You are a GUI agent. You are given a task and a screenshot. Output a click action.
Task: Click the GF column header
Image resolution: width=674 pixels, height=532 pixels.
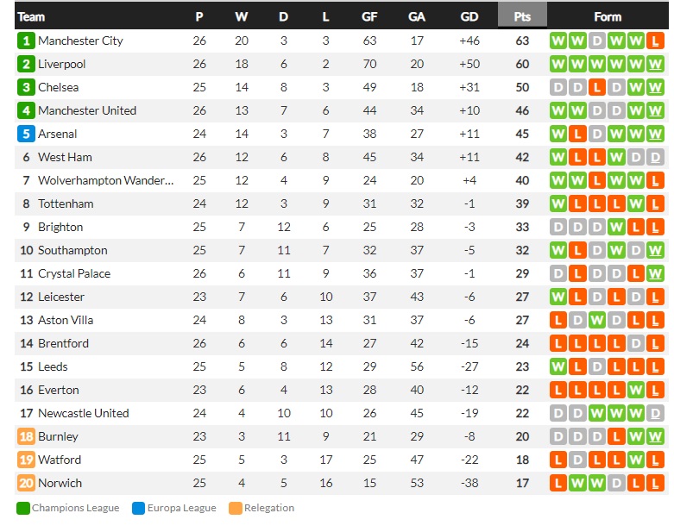tap(369, 16)
